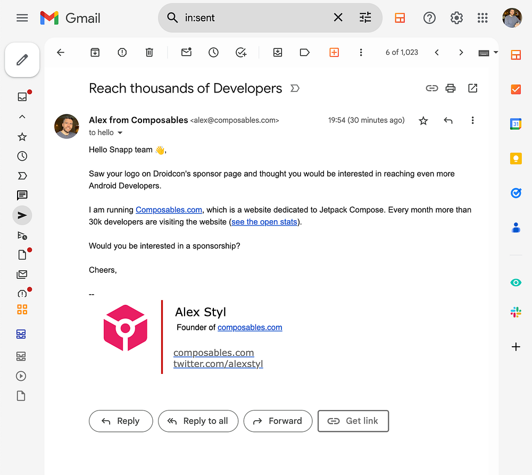Clear the search with X icon

click(338, 18)
